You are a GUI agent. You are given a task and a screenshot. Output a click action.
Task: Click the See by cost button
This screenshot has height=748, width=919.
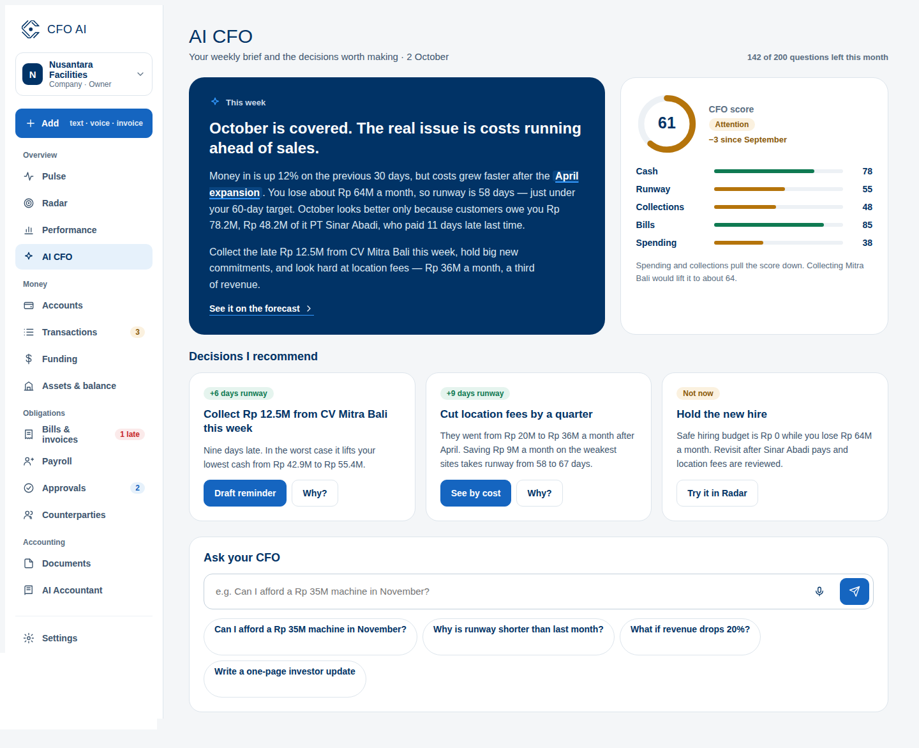(x=475, y=493)
